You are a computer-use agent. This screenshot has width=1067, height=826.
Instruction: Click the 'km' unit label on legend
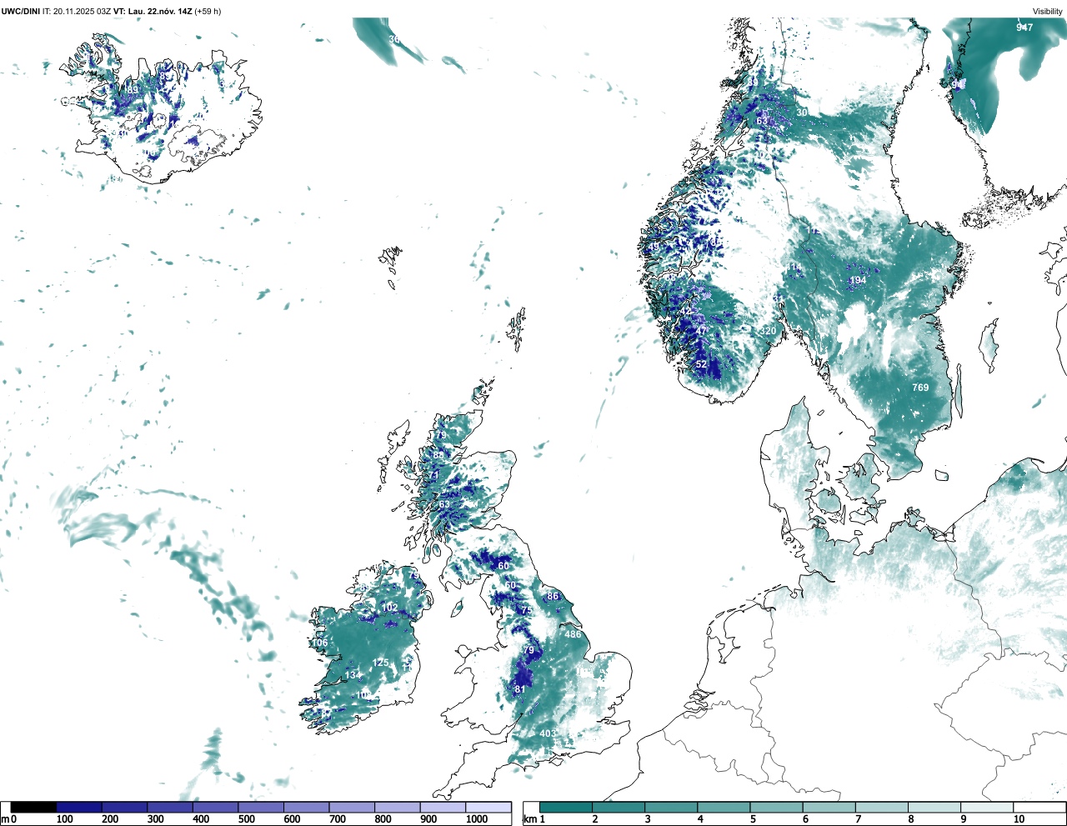tap(528, 819)
